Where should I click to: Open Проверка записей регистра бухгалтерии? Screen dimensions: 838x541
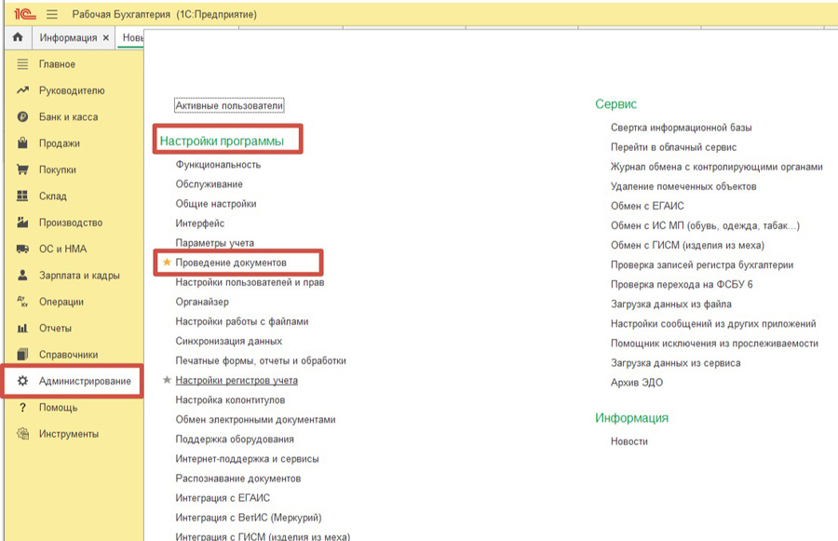point(702,264)
